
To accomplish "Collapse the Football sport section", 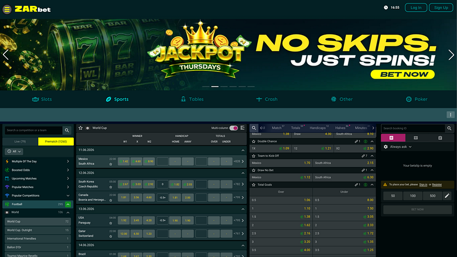I will click(68, 204).
